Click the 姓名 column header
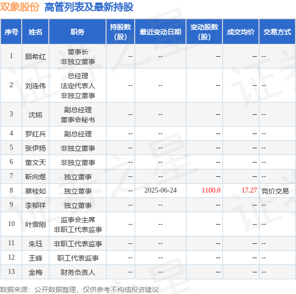 coord(36,32)
